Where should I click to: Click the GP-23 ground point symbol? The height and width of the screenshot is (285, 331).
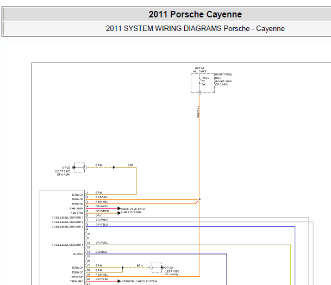(x=79, y=168)
